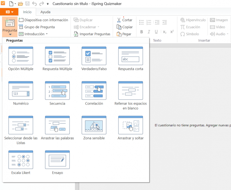Image resolution: width=231 pixels, height=190 pixels.
Task: Collapse the Pregunta dropdown button
Action: pos(10,27)
